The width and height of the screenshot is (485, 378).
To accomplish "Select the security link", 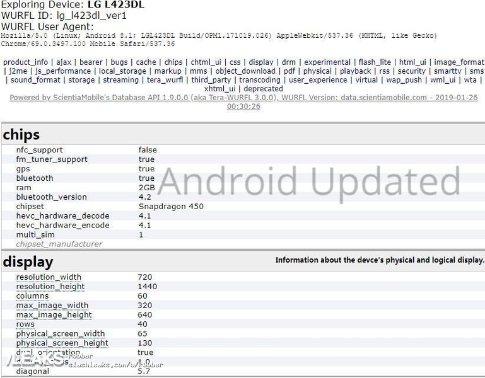I will click(x=412, y=71).
